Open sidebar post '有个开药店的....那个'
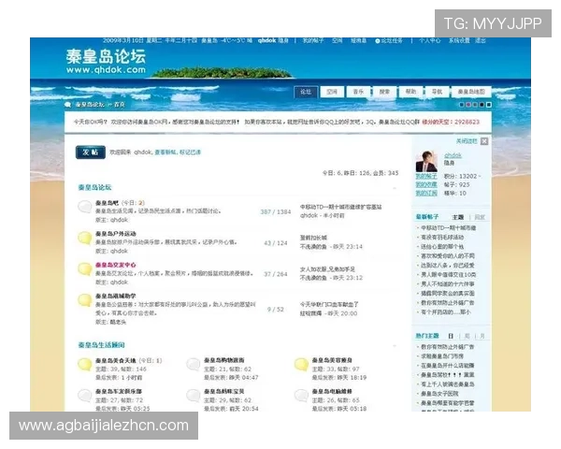Image resolution: width=561 pixels, height=449 pixels. (x=446, y=311)
